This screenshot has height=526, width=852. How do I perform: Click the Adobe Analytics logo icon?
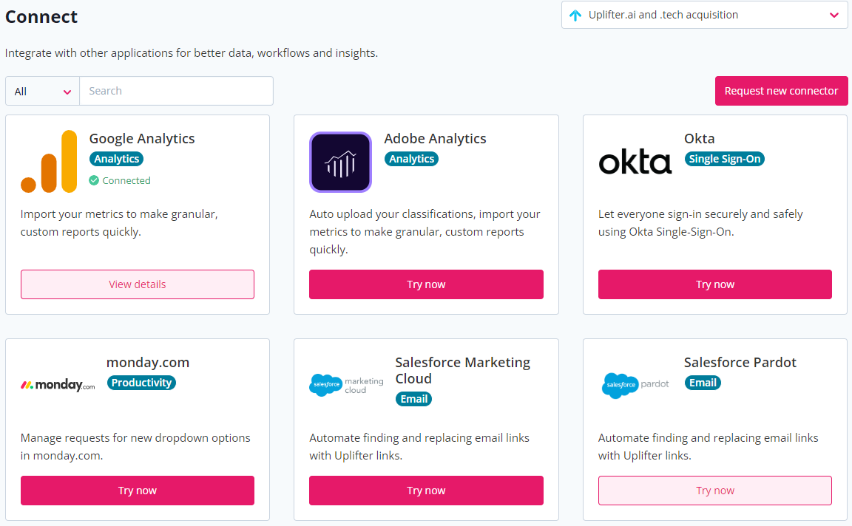click(x=341, y=162)
